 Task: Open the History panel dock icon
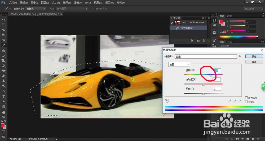pos(214,21)
